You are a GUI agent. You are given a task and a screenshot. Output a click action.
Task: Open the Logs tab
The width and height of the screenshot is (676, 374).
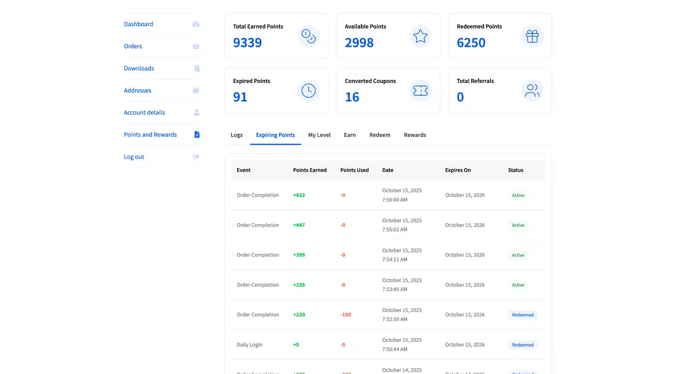[236, 135]
